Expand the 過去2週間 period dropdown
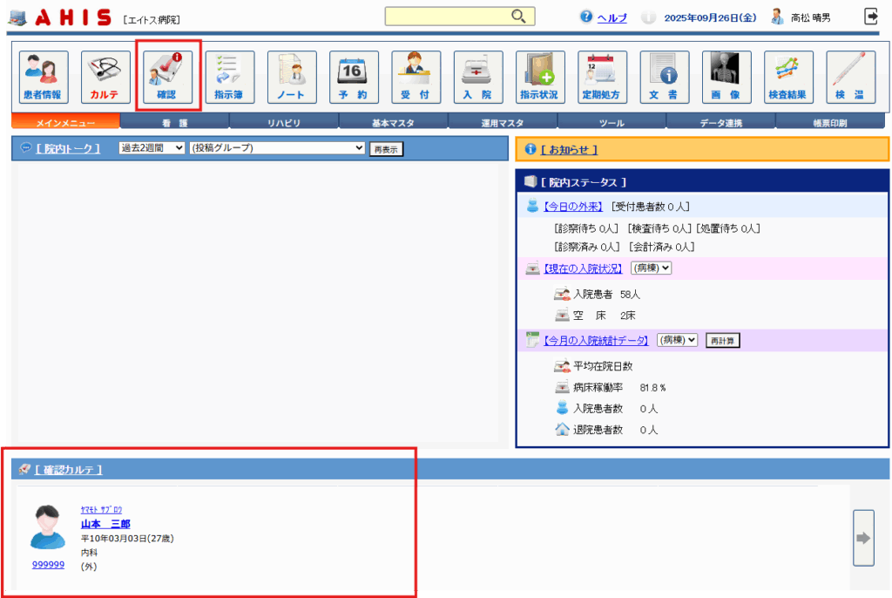The width and height of the screenshot is (892, 598). (x=152, y=148)
